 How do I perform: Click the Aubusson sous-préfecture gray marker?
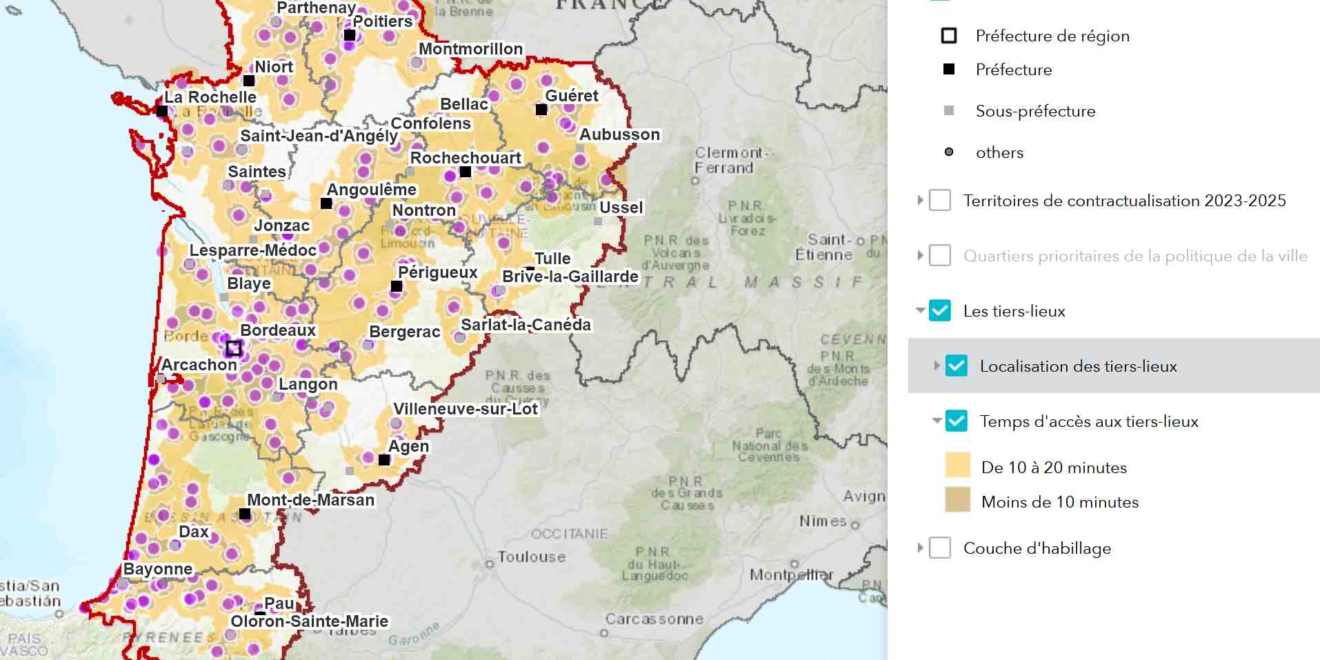pos(580,148)
